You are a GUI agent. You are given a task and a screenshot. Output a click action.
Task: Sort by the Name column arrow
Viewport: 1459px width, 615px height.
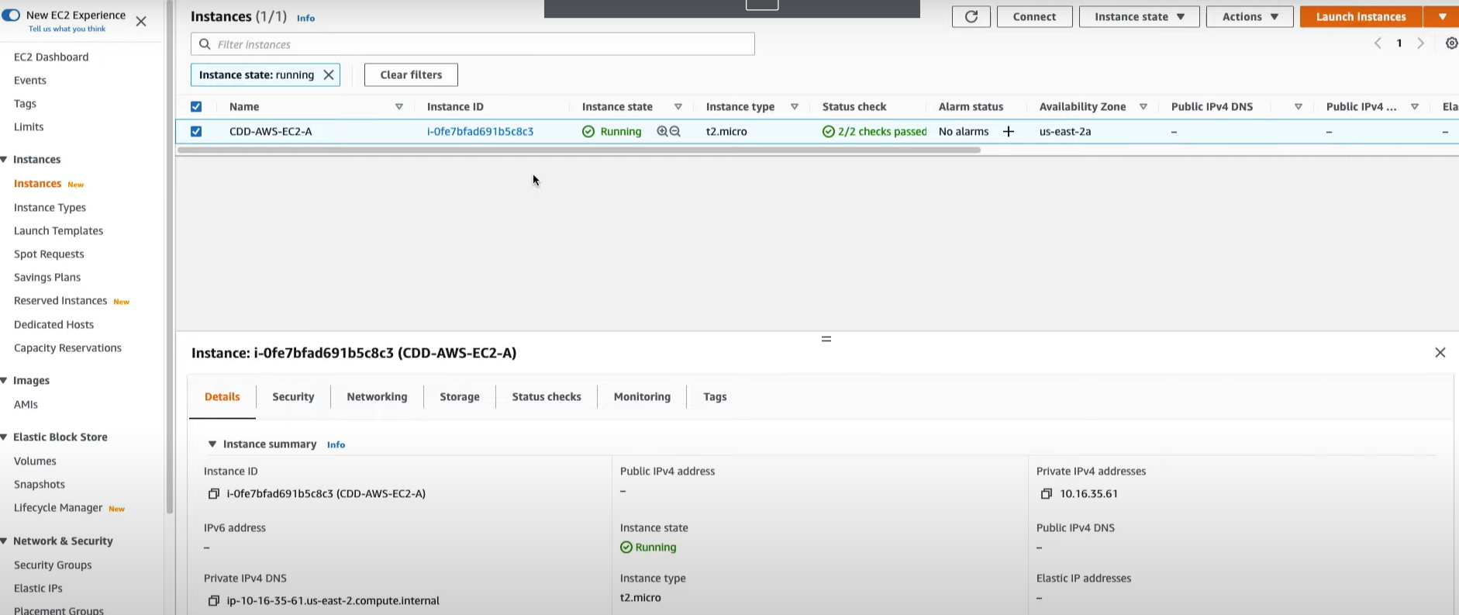(399, 106)
